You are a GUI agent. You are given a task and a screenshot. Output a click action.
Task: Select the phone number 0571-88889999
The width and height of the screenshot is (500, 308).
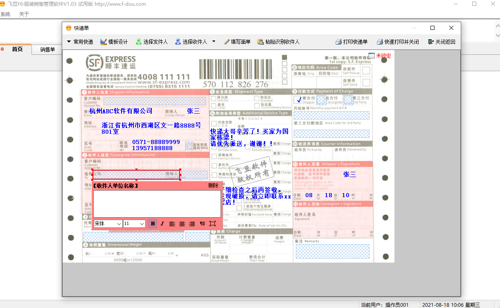[156, 142]
